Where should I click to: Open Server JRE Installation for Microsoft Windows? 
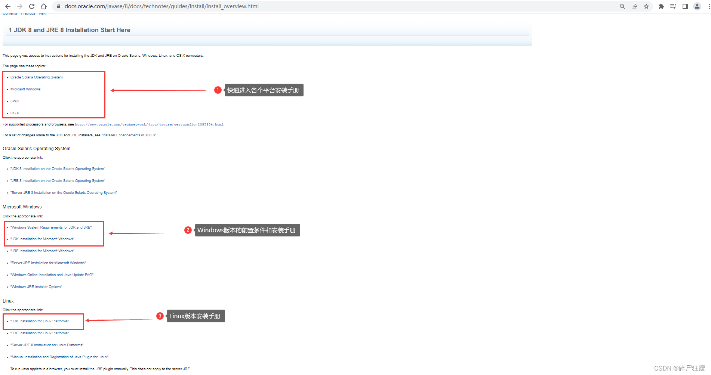pos(48,263)
